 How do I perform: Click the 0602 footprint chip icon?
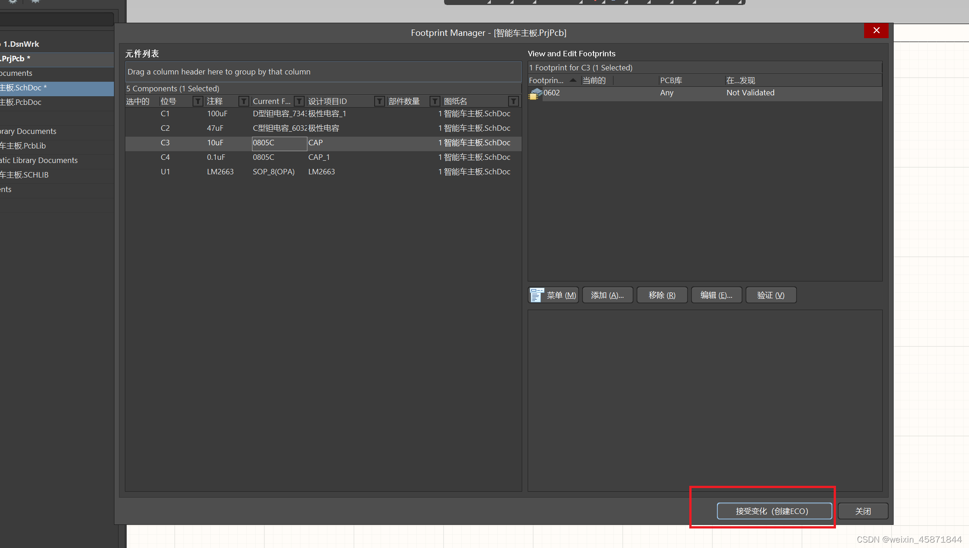pos(535,94)
